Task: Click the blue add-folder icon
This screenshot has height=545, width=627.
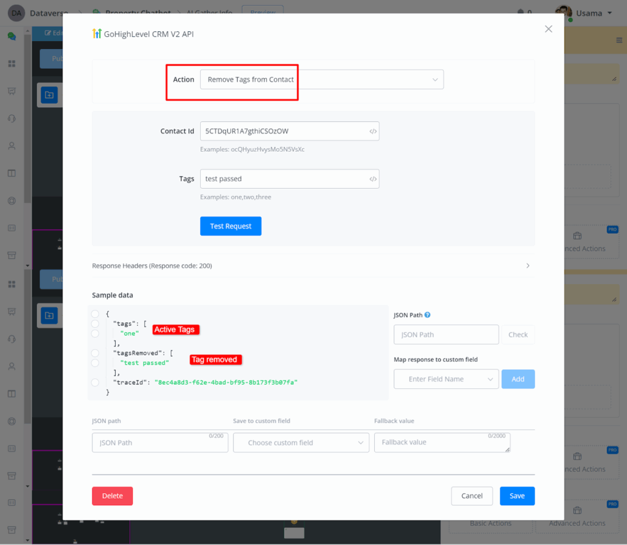Action: [x=49, y=95]
